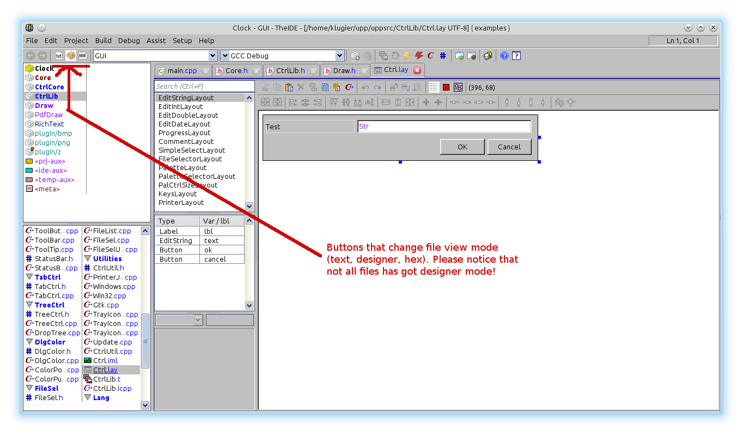Click the yellow lightning Build icon
The image size is (743, 435).
click(x=407, y=56)
